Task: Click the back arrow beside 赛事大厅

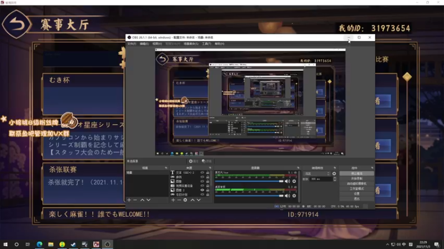Action: point(17,24)
